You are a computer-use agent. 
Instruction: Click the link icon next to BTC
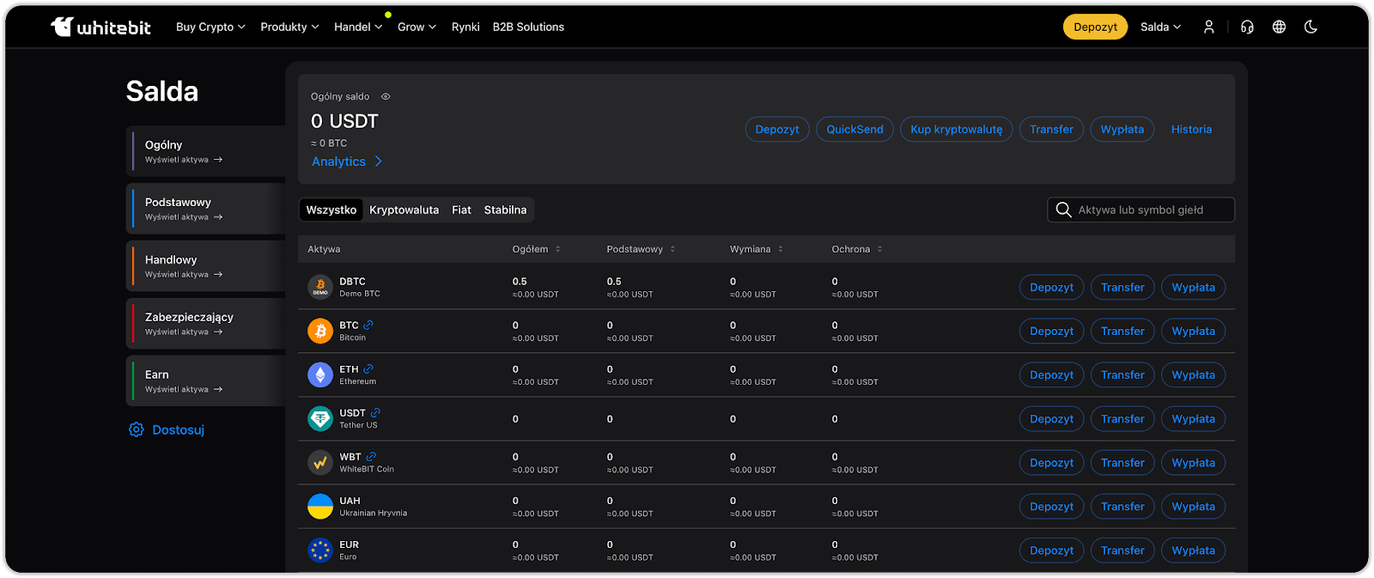[x=368, y=326]
